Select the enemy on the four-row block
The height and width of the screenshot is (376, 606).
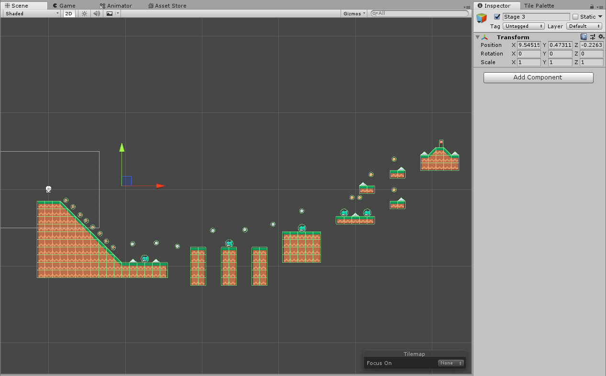tap(302, 228)
